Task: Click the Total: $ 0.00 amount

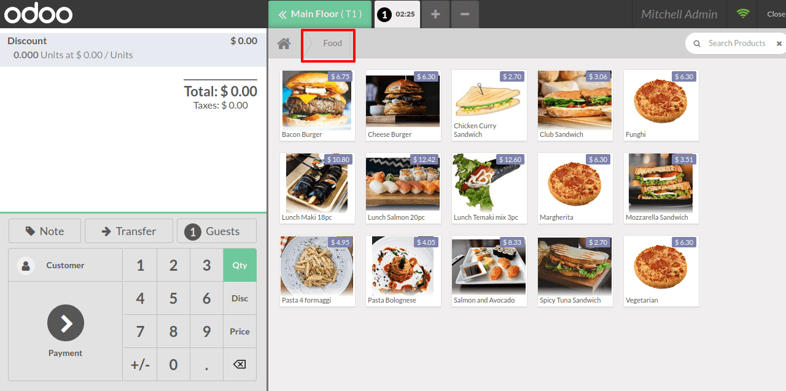Action: tap(220, 91)
